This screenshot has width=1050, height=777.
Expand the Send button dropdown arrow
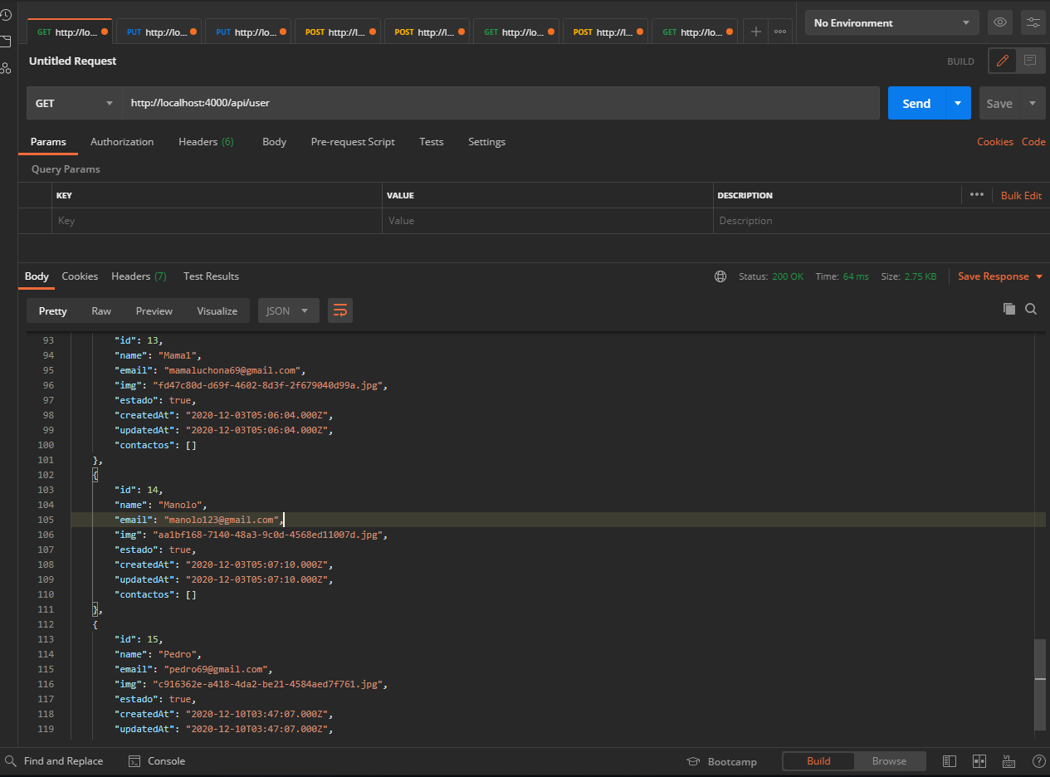[958, 103]
